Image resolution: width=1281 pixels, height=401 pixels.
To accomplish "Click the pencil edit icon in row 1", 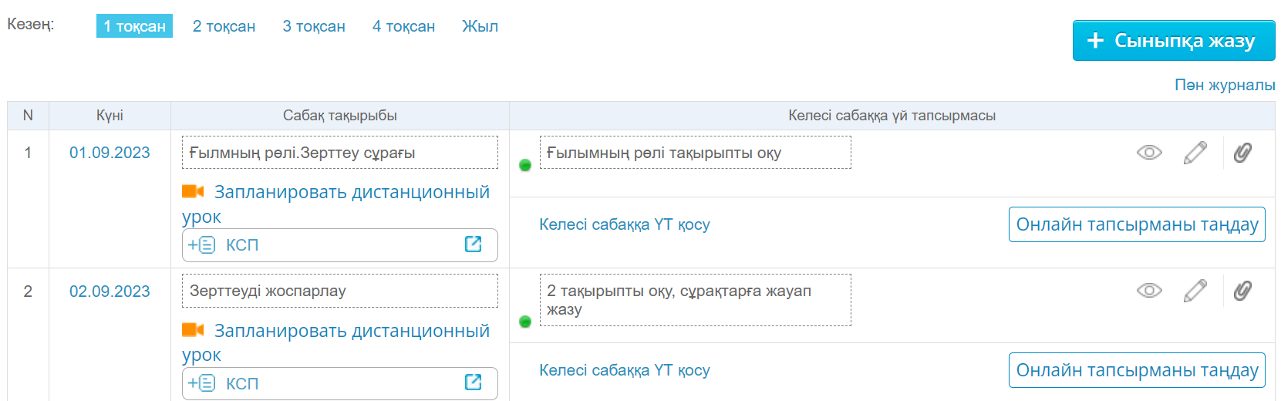I will (x=1195, y=153).
